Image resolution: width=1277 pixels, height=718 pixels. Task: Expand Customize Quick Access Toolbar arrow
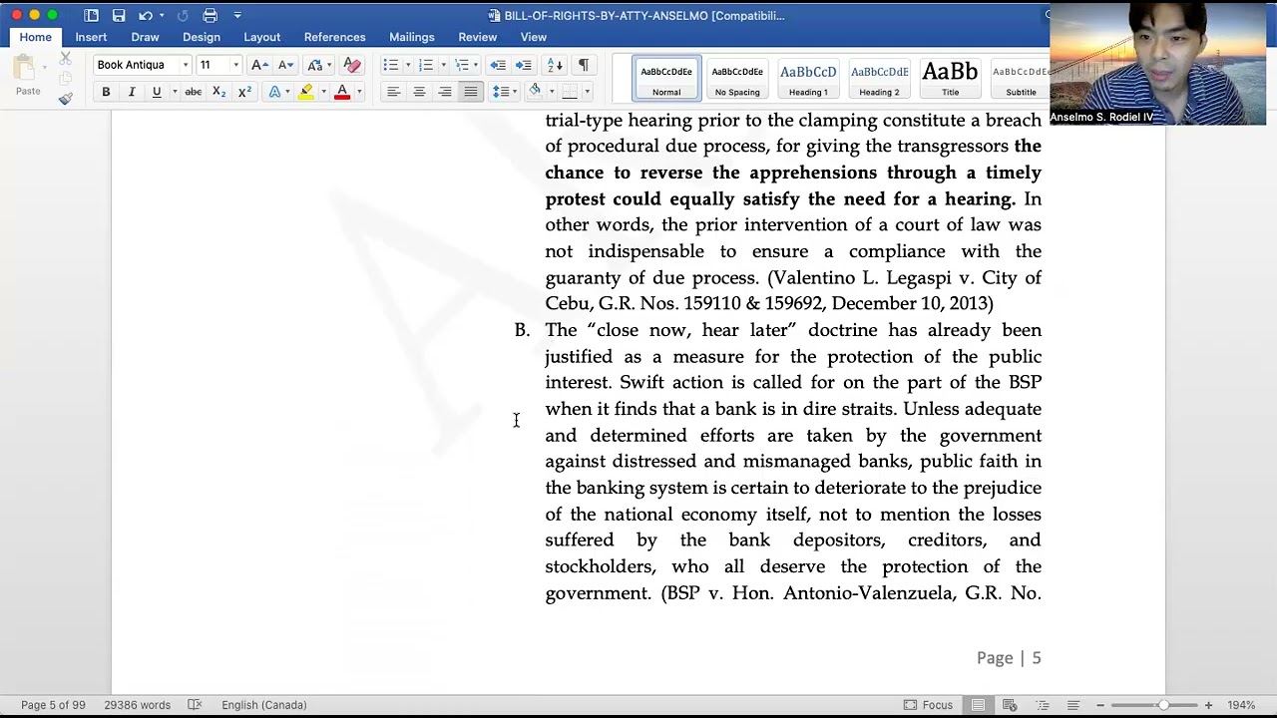[237, 15]
